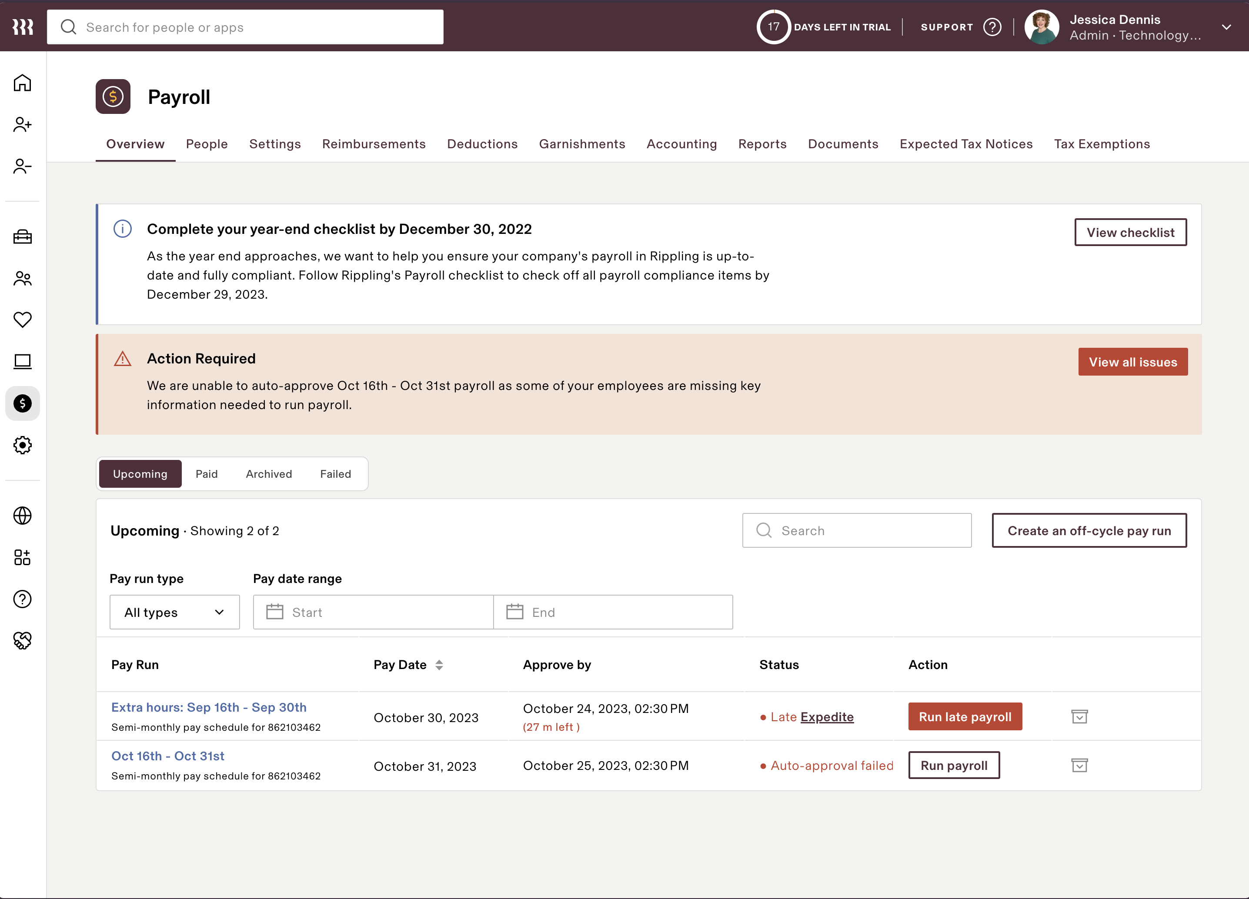
Task: Open the people group sidebar icon
Action: point(23,279)
